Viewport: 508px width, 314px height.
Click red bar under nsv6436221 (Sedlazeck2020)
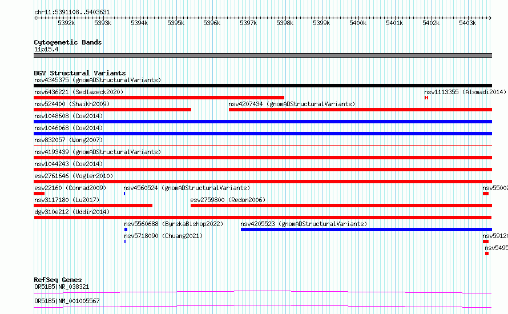coord(159,98)
